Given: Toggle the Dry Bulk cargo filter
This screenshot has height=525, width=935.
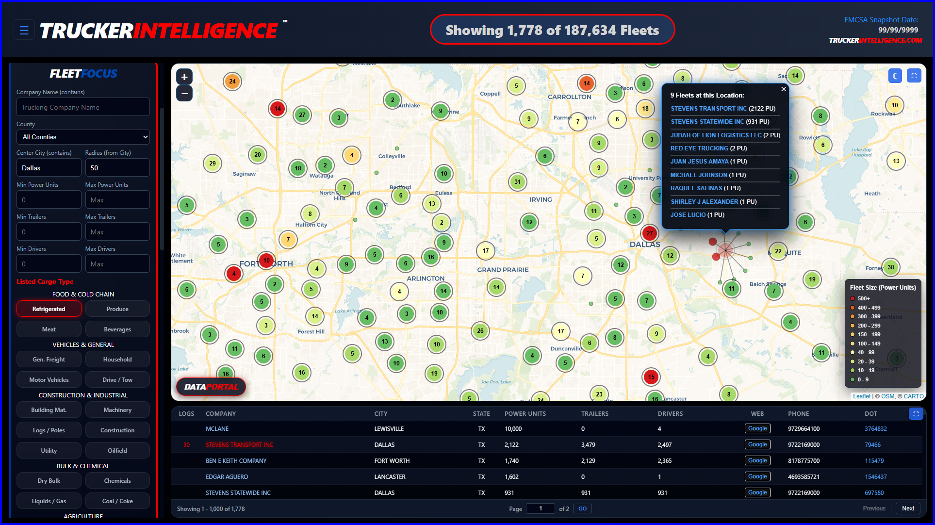Looking at the screenshot, I should 49,480.
